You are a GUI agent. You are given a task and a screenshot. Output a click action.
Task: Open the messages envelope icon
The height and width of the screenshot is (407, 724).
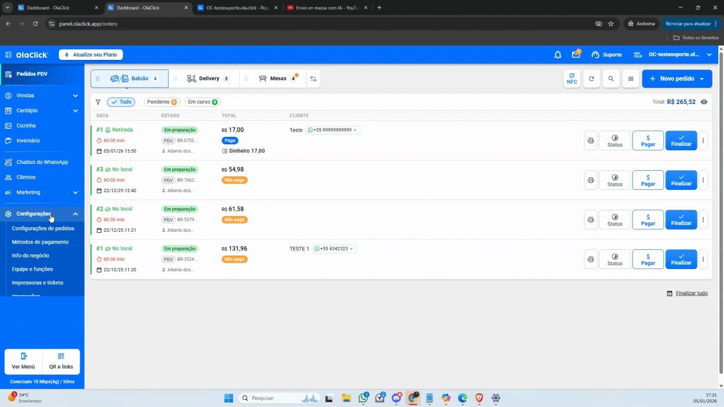point(576,55)
